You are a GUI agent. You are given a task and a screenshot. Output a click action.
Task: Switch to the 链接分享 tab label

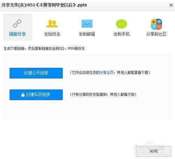click(17, 34)
